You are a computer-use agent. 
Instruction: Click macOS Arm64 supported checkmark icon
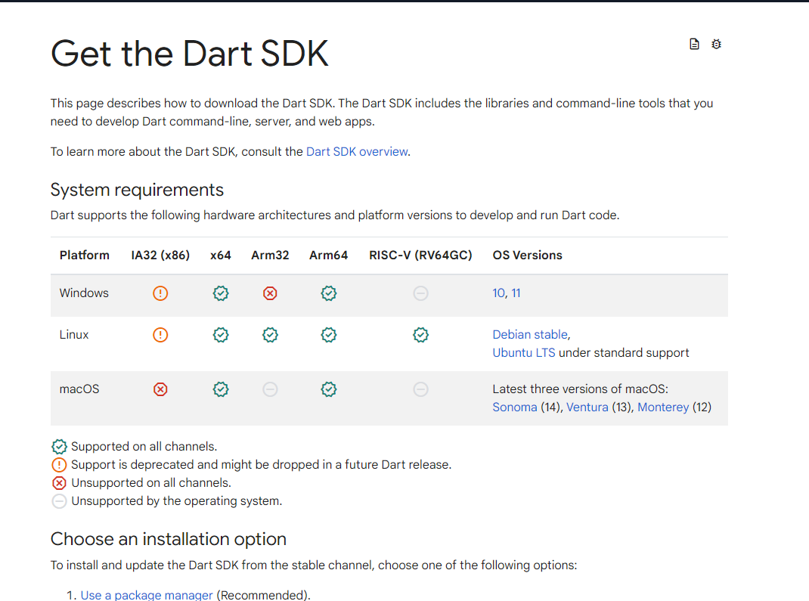[x=329, y=389]
